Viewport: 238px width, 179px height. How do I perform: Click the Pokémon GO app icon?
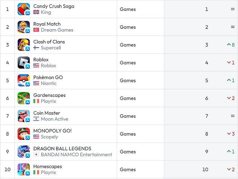(x=24, y=80)
